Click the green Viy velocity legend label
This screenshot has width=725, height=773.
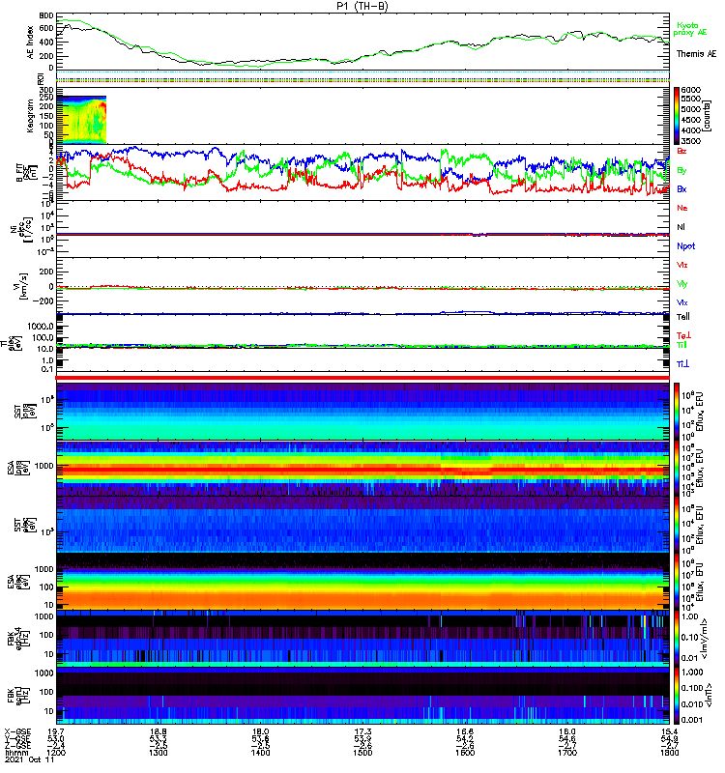(x=681, y=284)
